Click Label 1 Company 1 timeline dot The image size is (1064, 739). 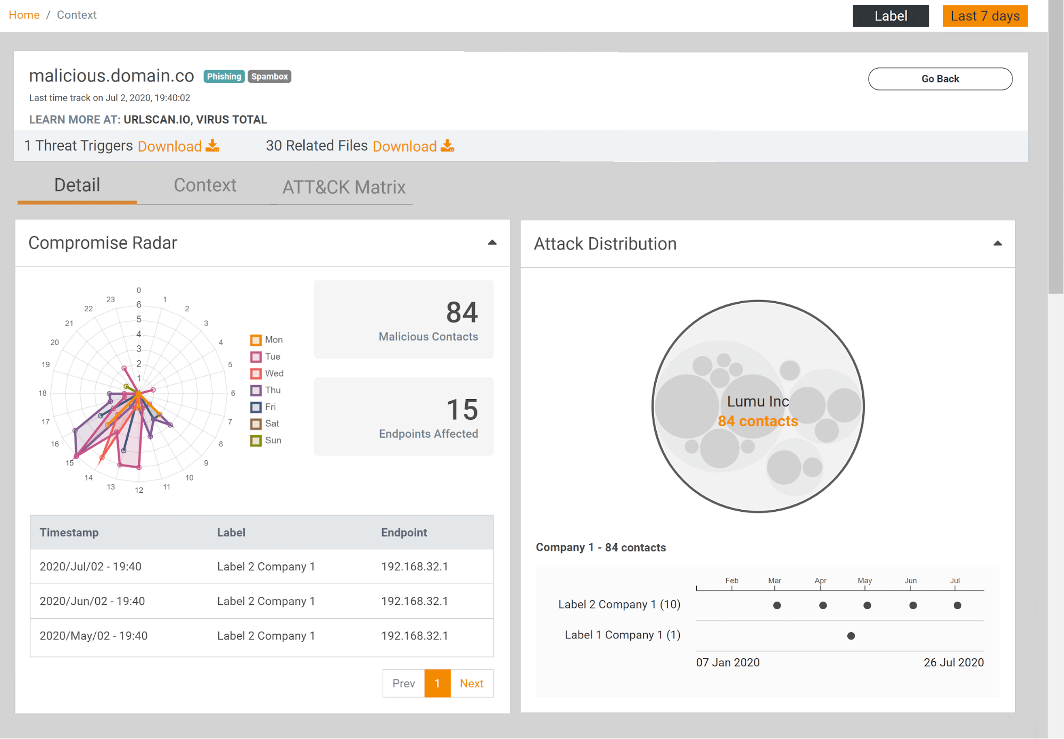tap(851, 636)
